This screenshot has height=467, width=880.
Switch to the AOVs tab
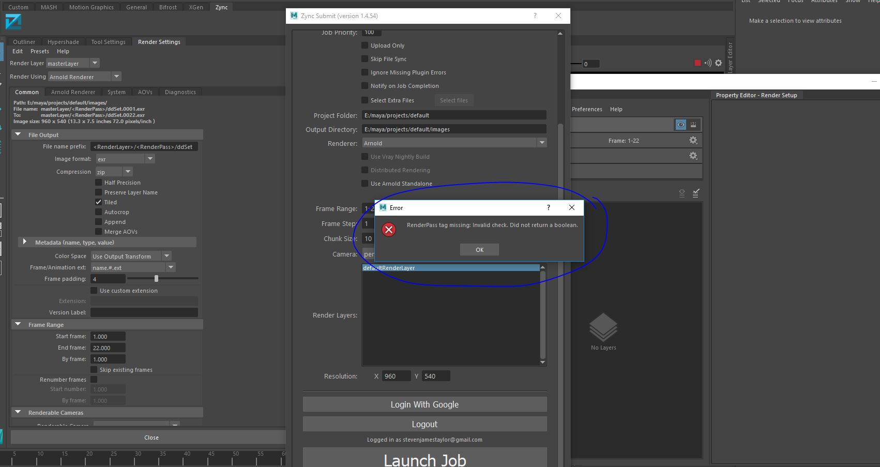(x=145, y=92)
